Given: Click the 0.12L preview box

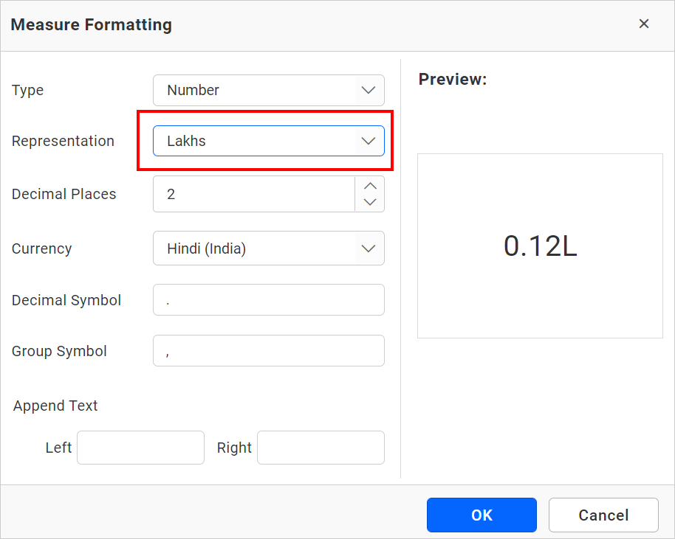Looking at the screenshot, I should point(540,246).
